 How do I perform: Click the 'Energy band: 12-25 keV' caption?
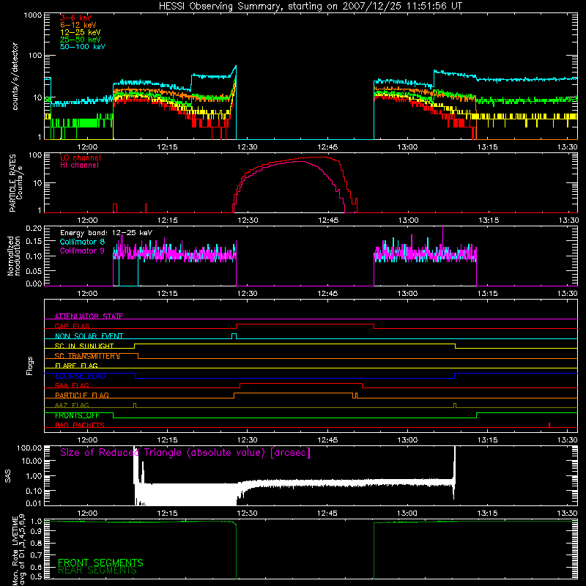(x=106, y=233)
